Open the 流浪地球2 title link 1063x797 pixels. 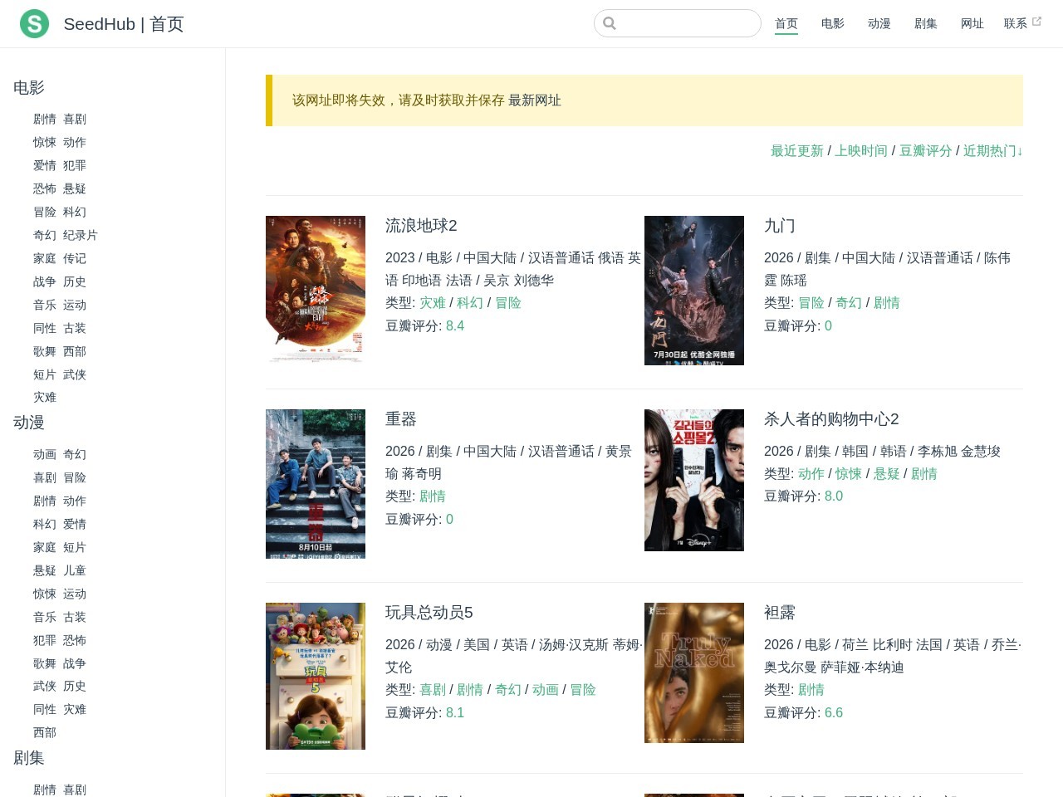point(421,226)
